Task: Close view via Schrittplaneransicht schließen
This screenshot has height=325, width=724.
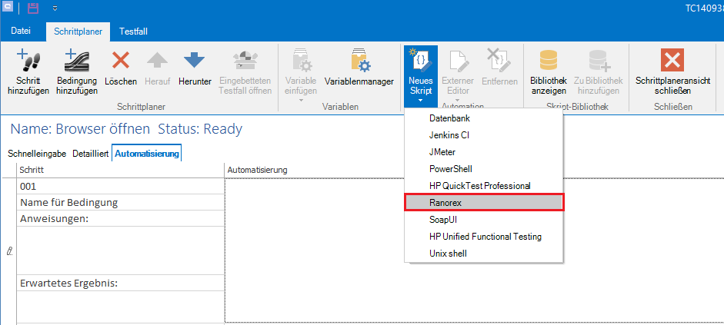Action: tap(673, 61)
